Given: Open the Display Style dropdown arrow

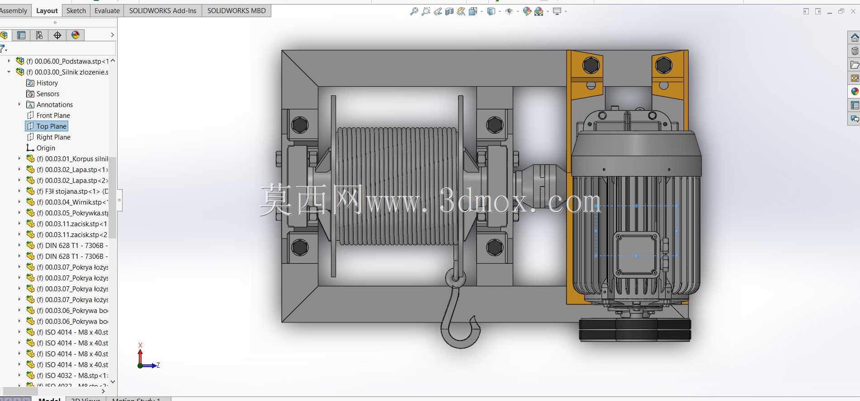Looking at the screenshot, I should point(500,11).
